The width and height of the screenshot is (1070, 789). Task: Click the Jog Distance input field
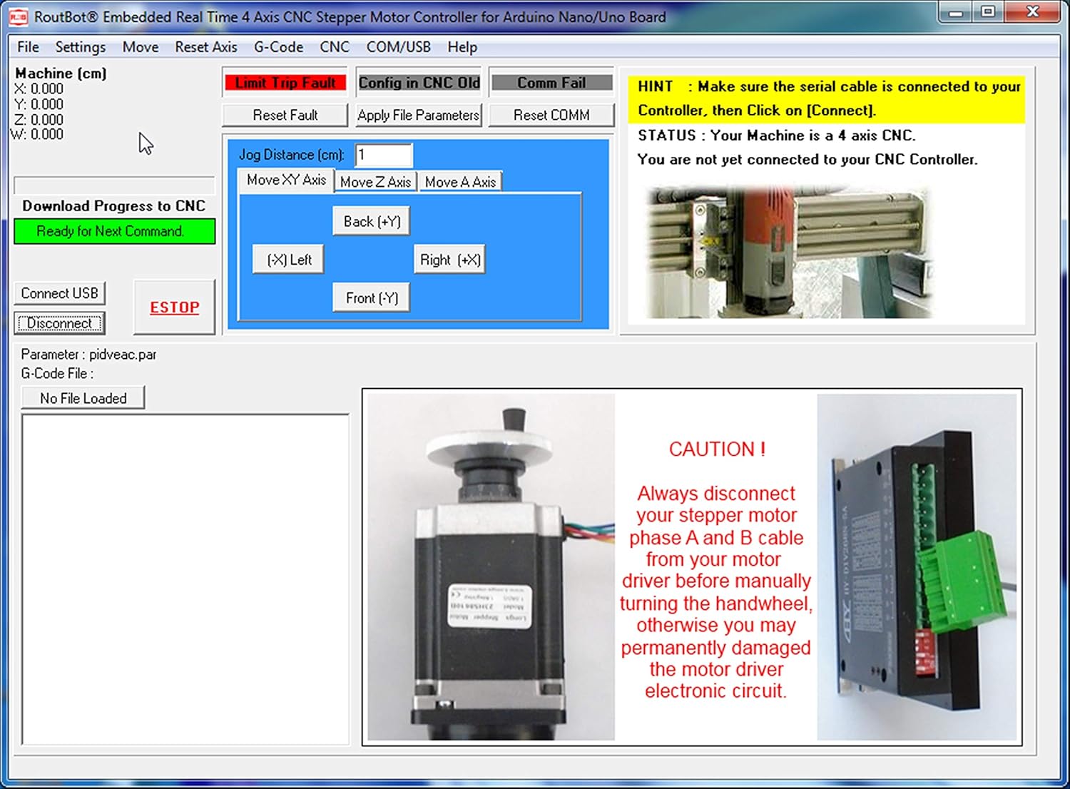pos(384,155)
